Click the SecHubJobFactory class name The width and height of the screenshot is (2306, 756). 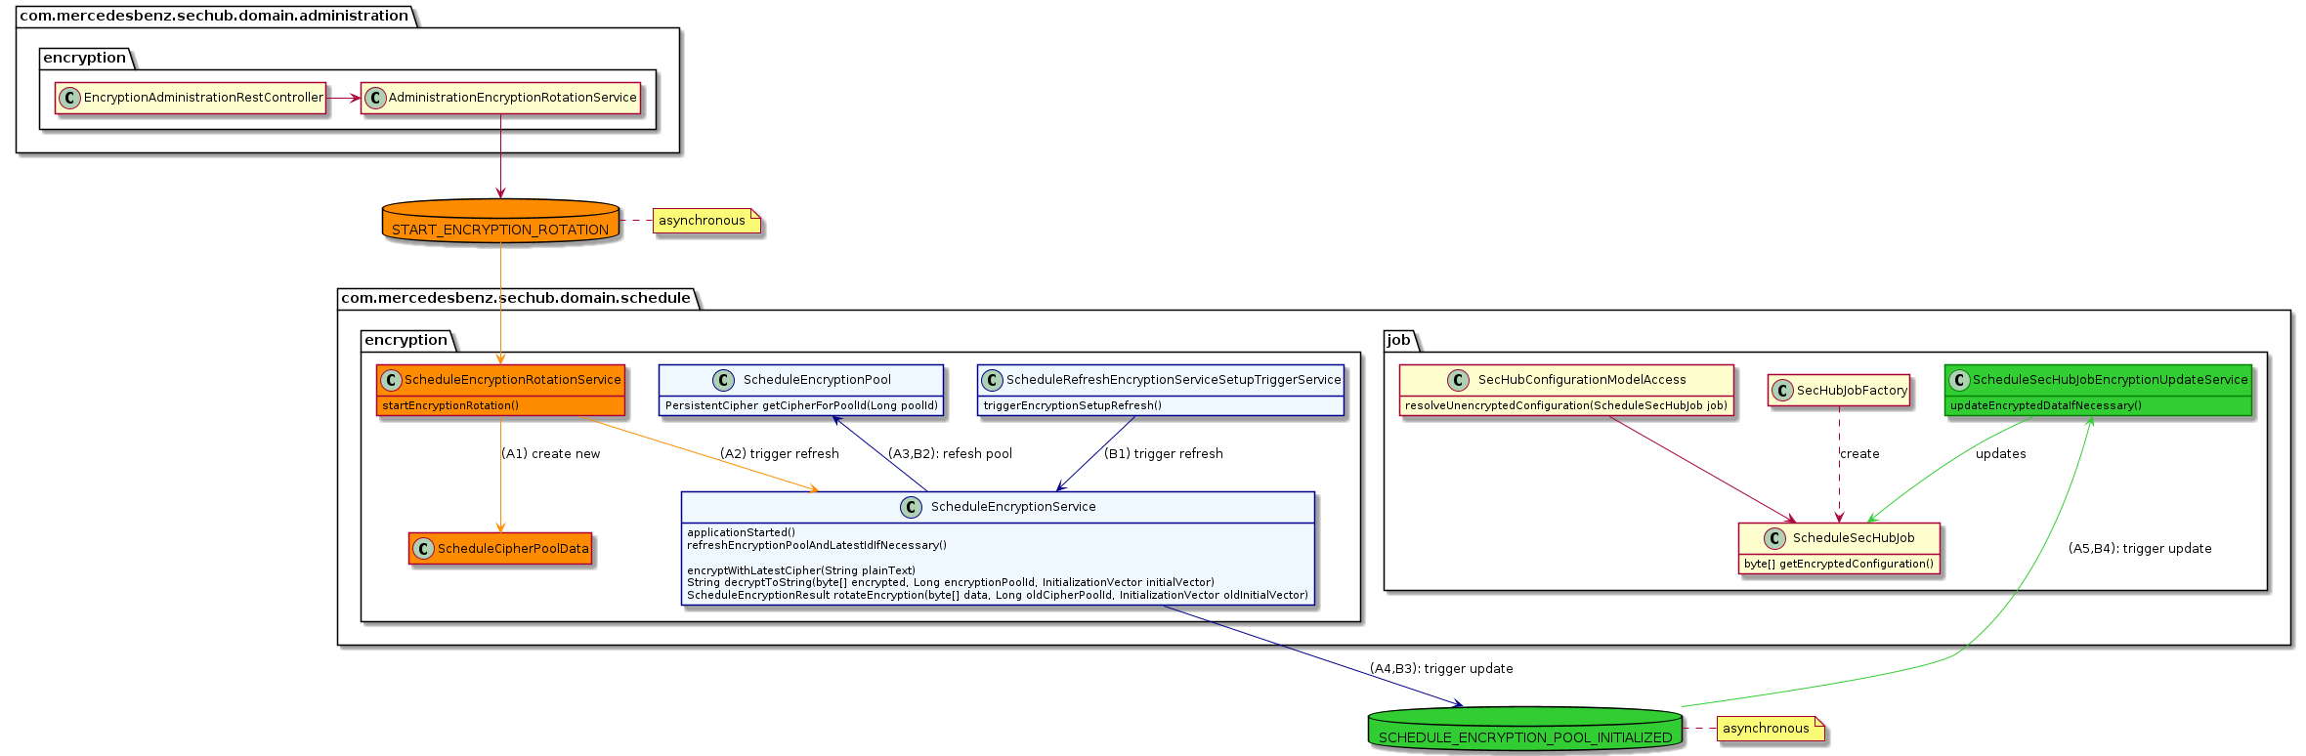tap(1852, 391)
